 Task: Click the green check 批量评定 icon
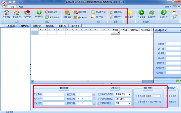[164, 12]
